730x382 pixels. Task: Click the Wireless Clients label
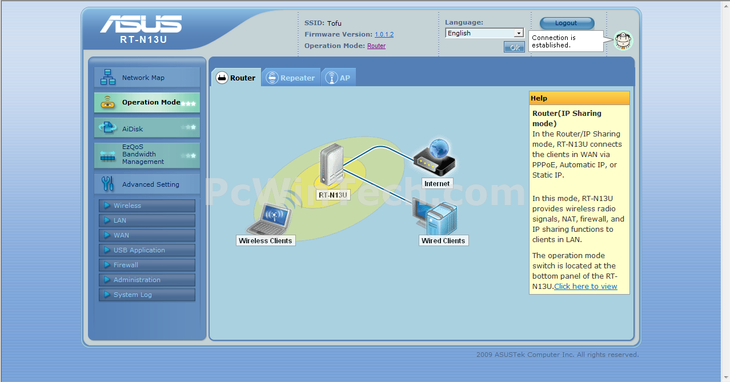click(x=266, y=240)
